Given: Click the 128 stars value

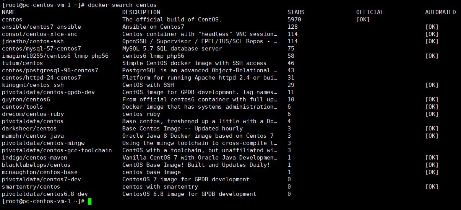Looking at the screenshot, I should coord(292,27).
